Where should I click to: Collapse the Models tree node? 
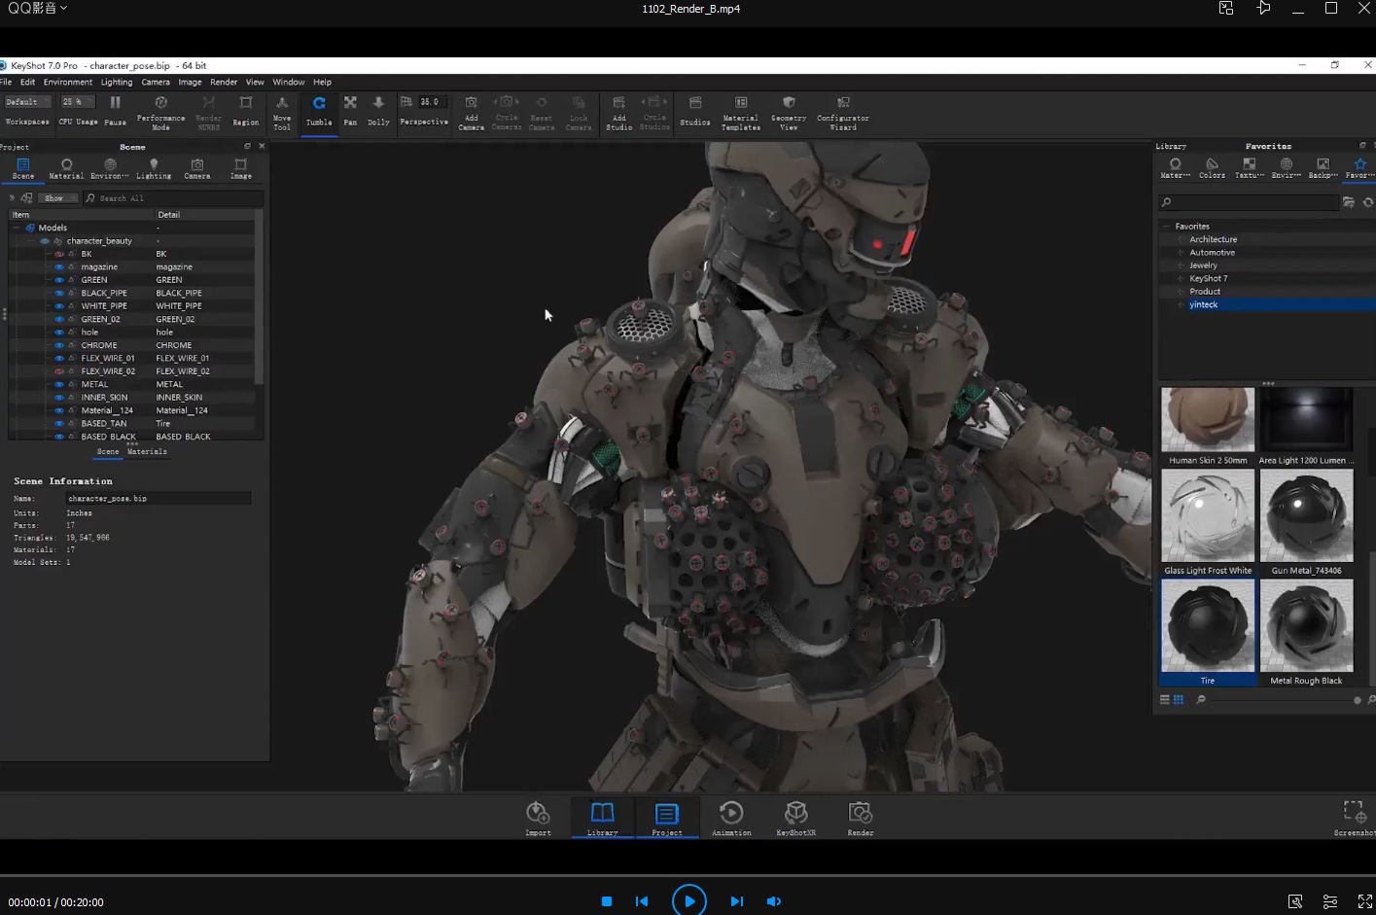[17, 228]
